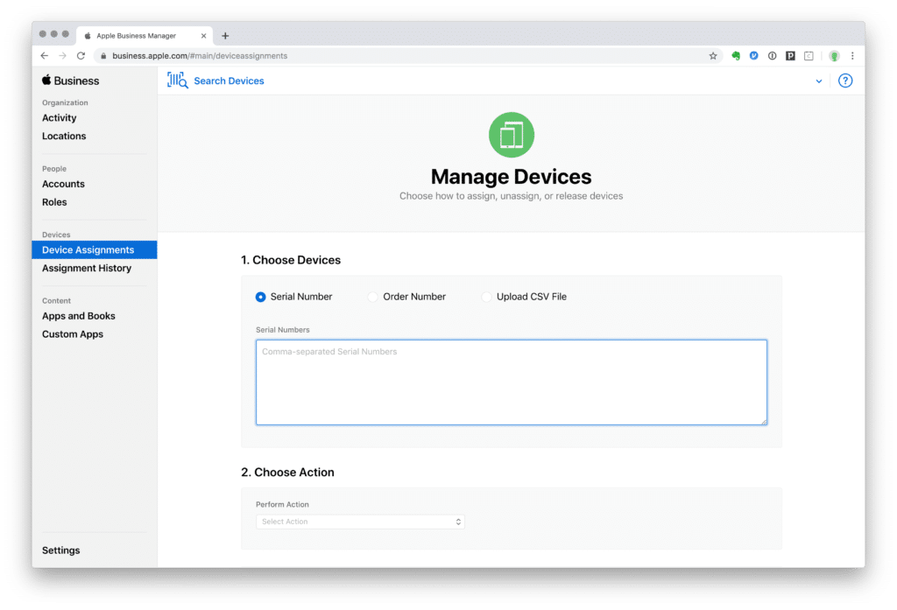Open a new browser tab
Image resolution: width=897 pixels, height=610 pixels.
225,36
